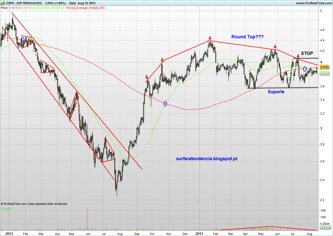Viewport: 333px width, 236px height.
Task: Click the blue circle near February 2012 candles
Action: point(22,40)
